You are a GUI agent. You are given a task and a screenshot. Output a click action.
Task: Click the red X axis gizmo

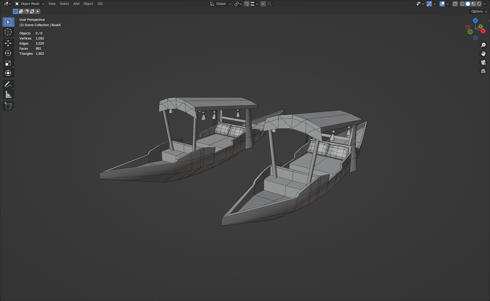pyautogui.click(x=483, y=31)
